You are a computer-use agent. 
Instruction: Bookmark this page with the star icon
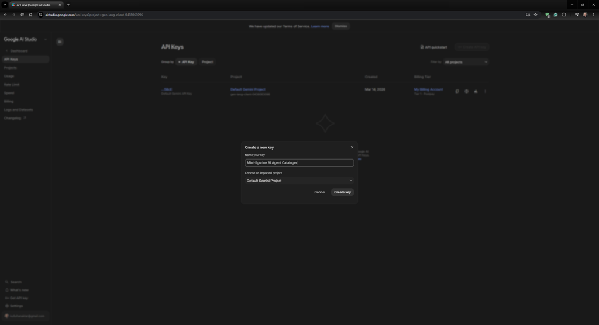point(536,15)
